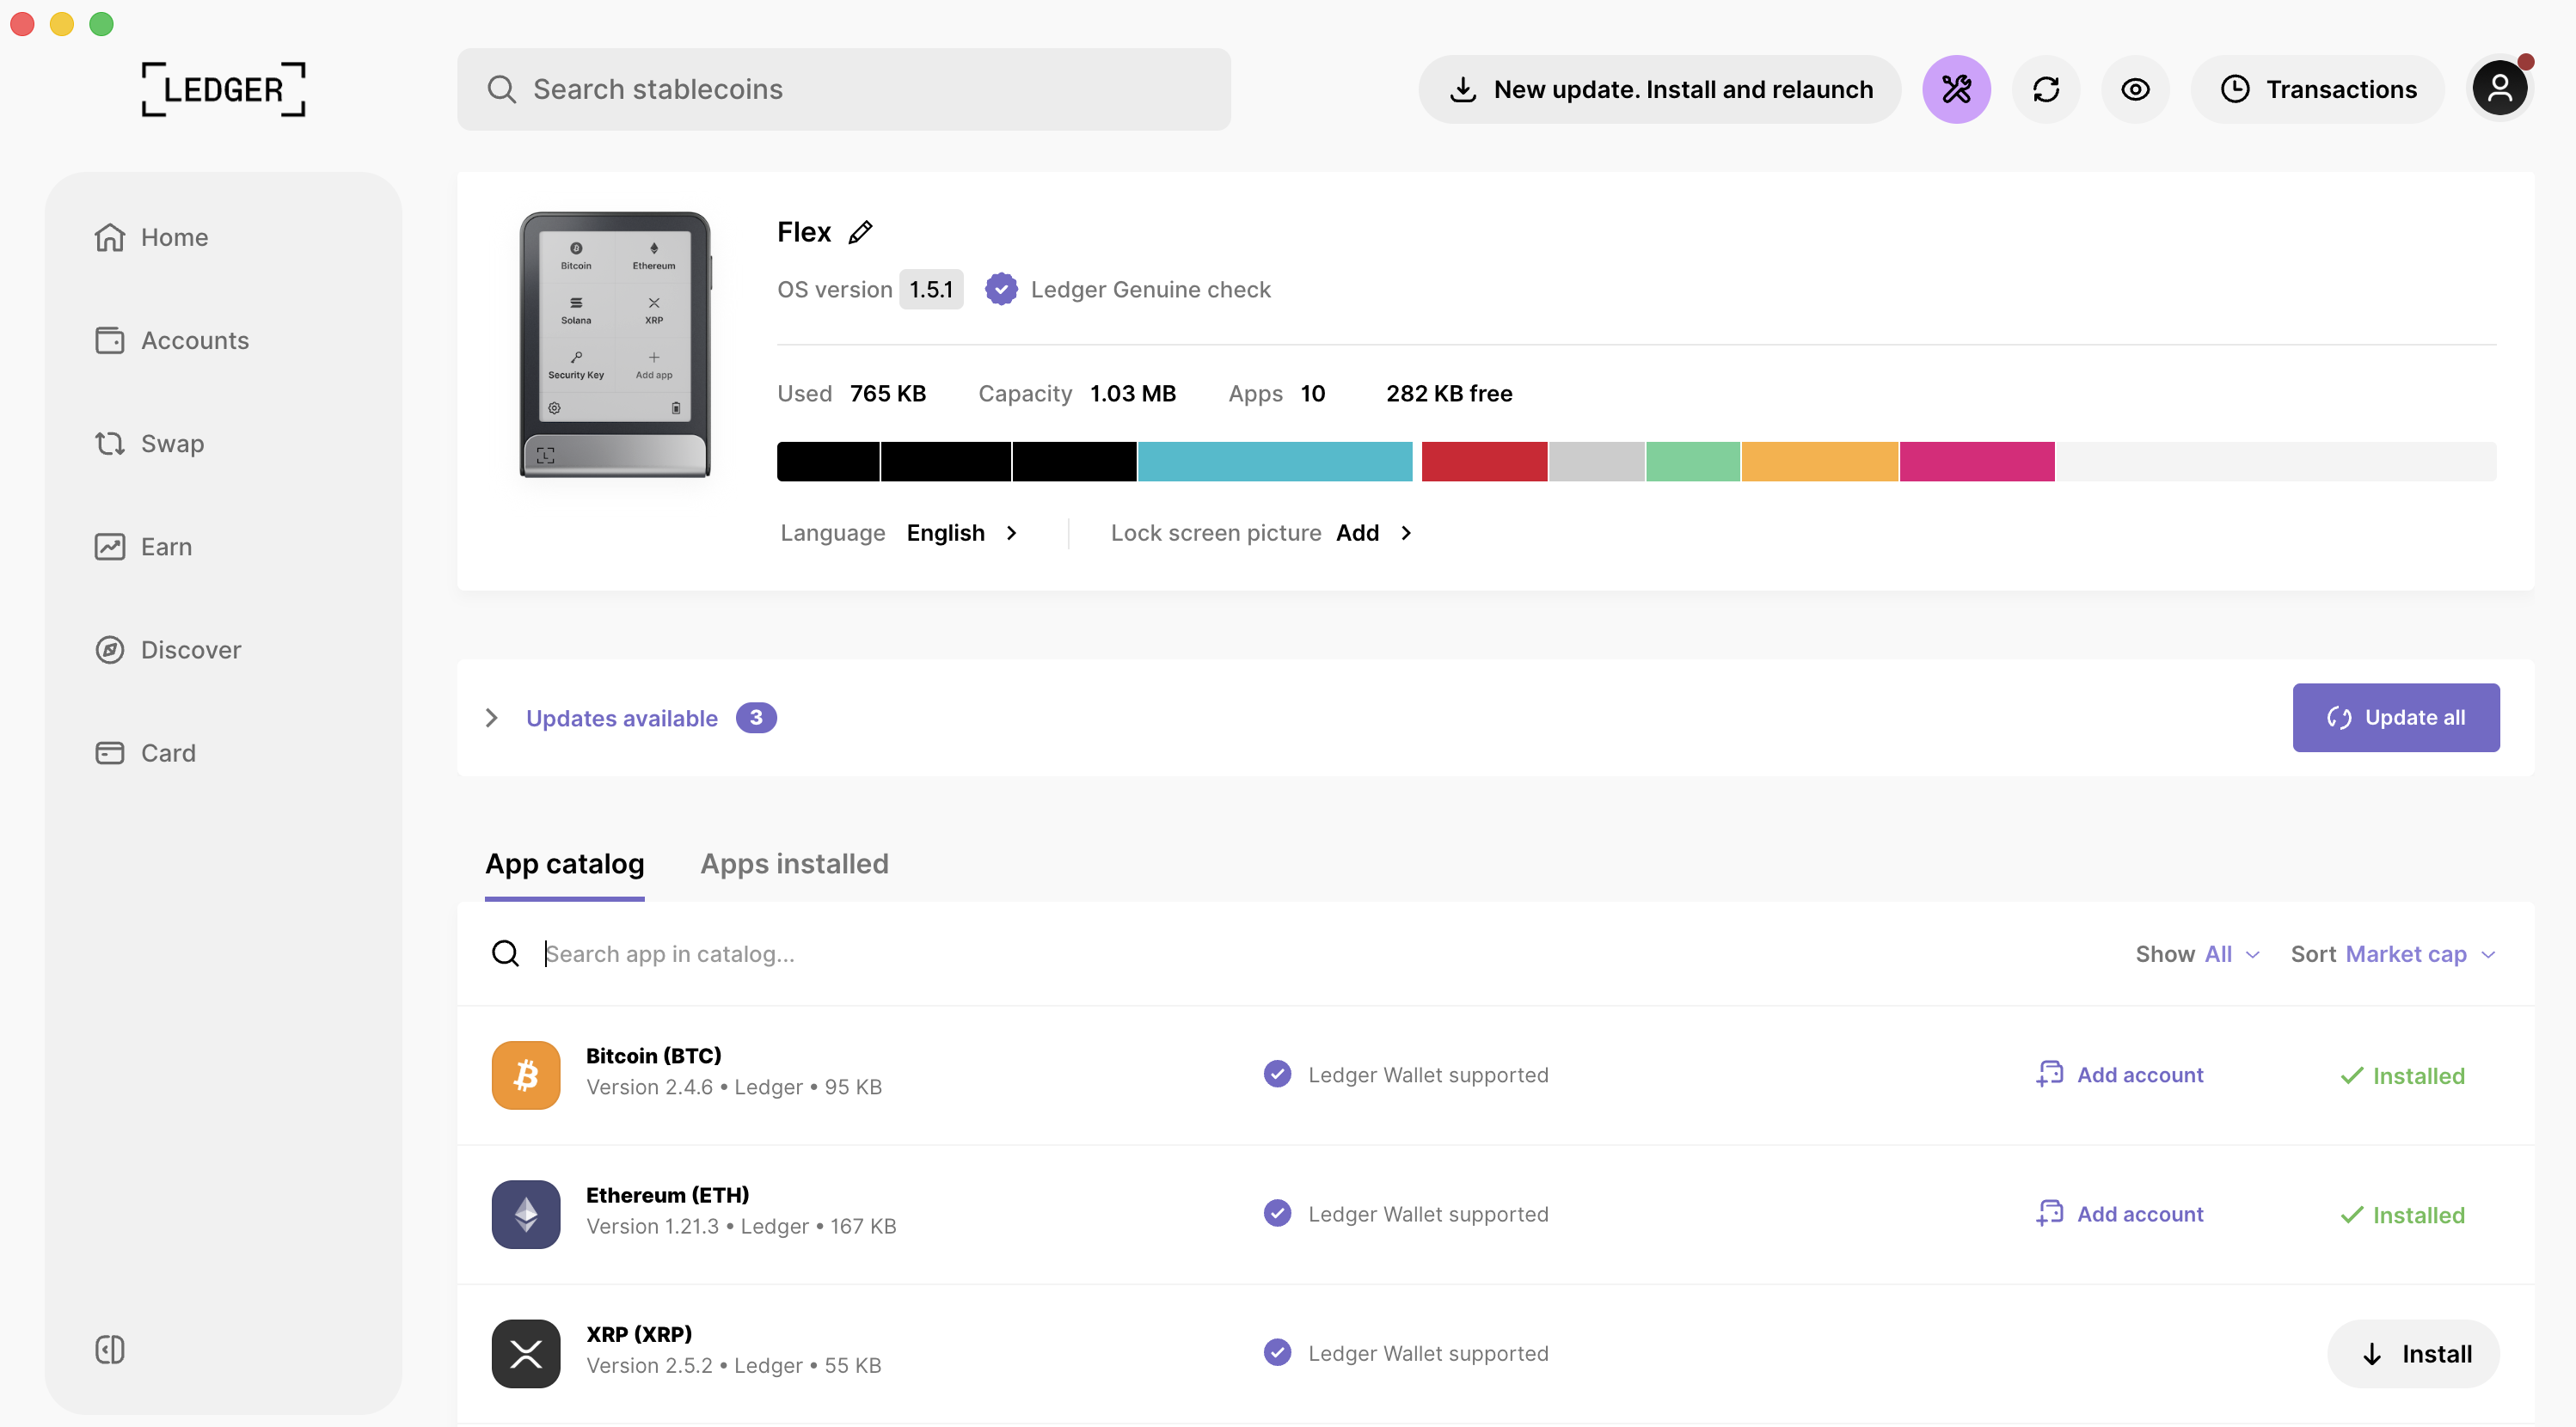
Task: Open Swap in the sidebar
Action: [x=149, y=443]
